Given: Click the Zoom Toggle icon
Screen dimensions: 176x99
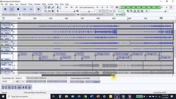Looking at the screenshot, I should 142,11.
